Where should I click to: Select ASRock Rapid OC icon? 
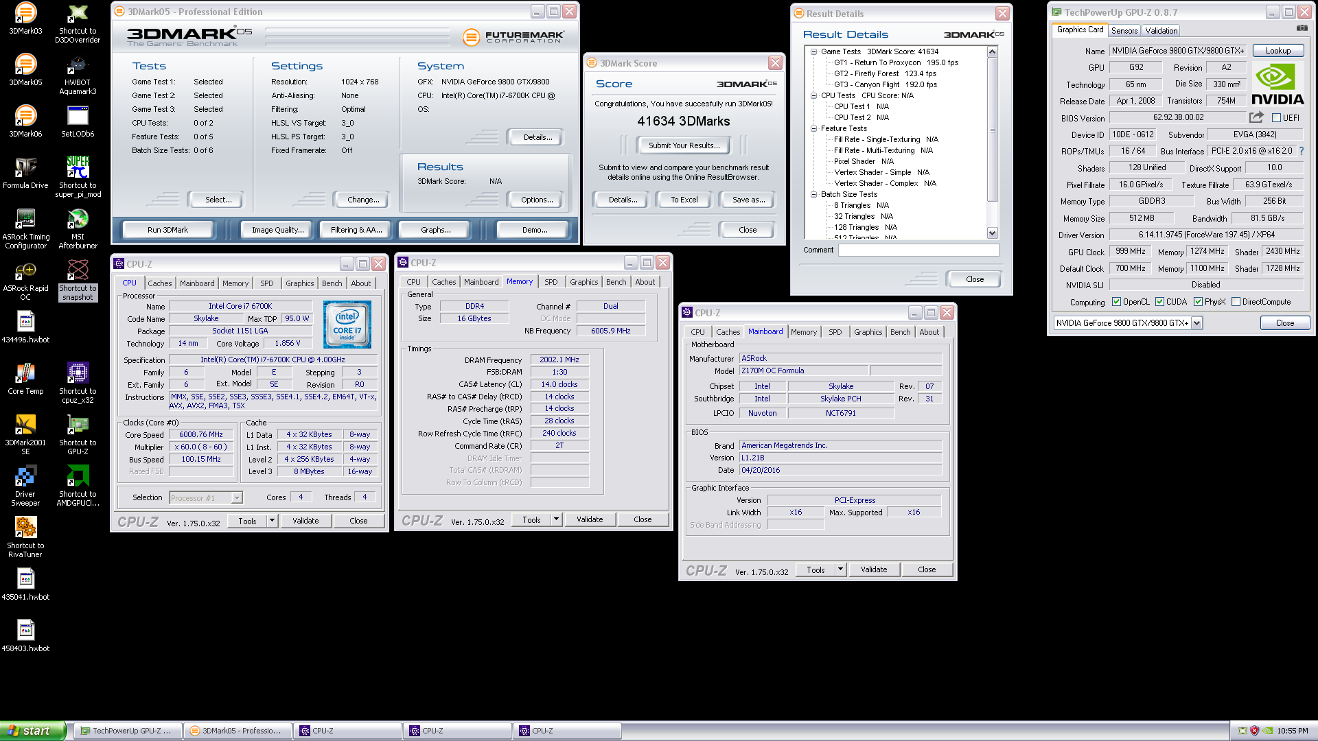(25, 280)
